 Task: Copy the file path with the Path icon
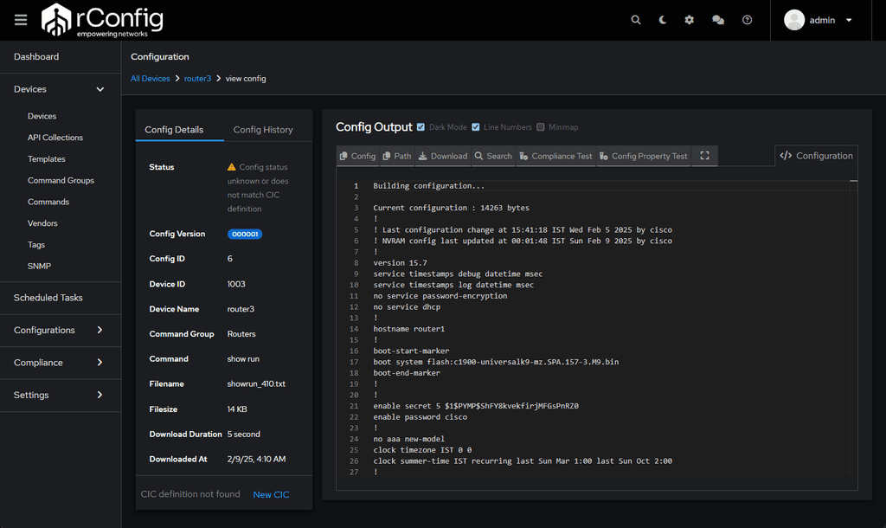coord(395,156)
